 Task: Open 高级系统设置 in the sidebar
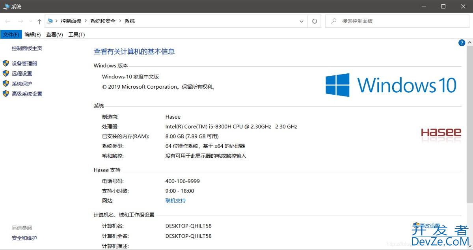(27, 94)
